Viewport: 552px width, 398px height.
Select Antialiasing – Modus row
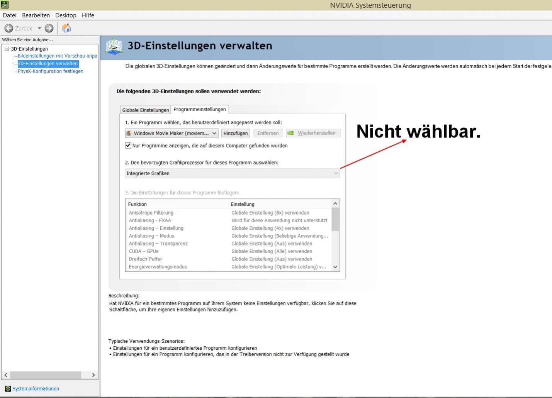point(229,236)
